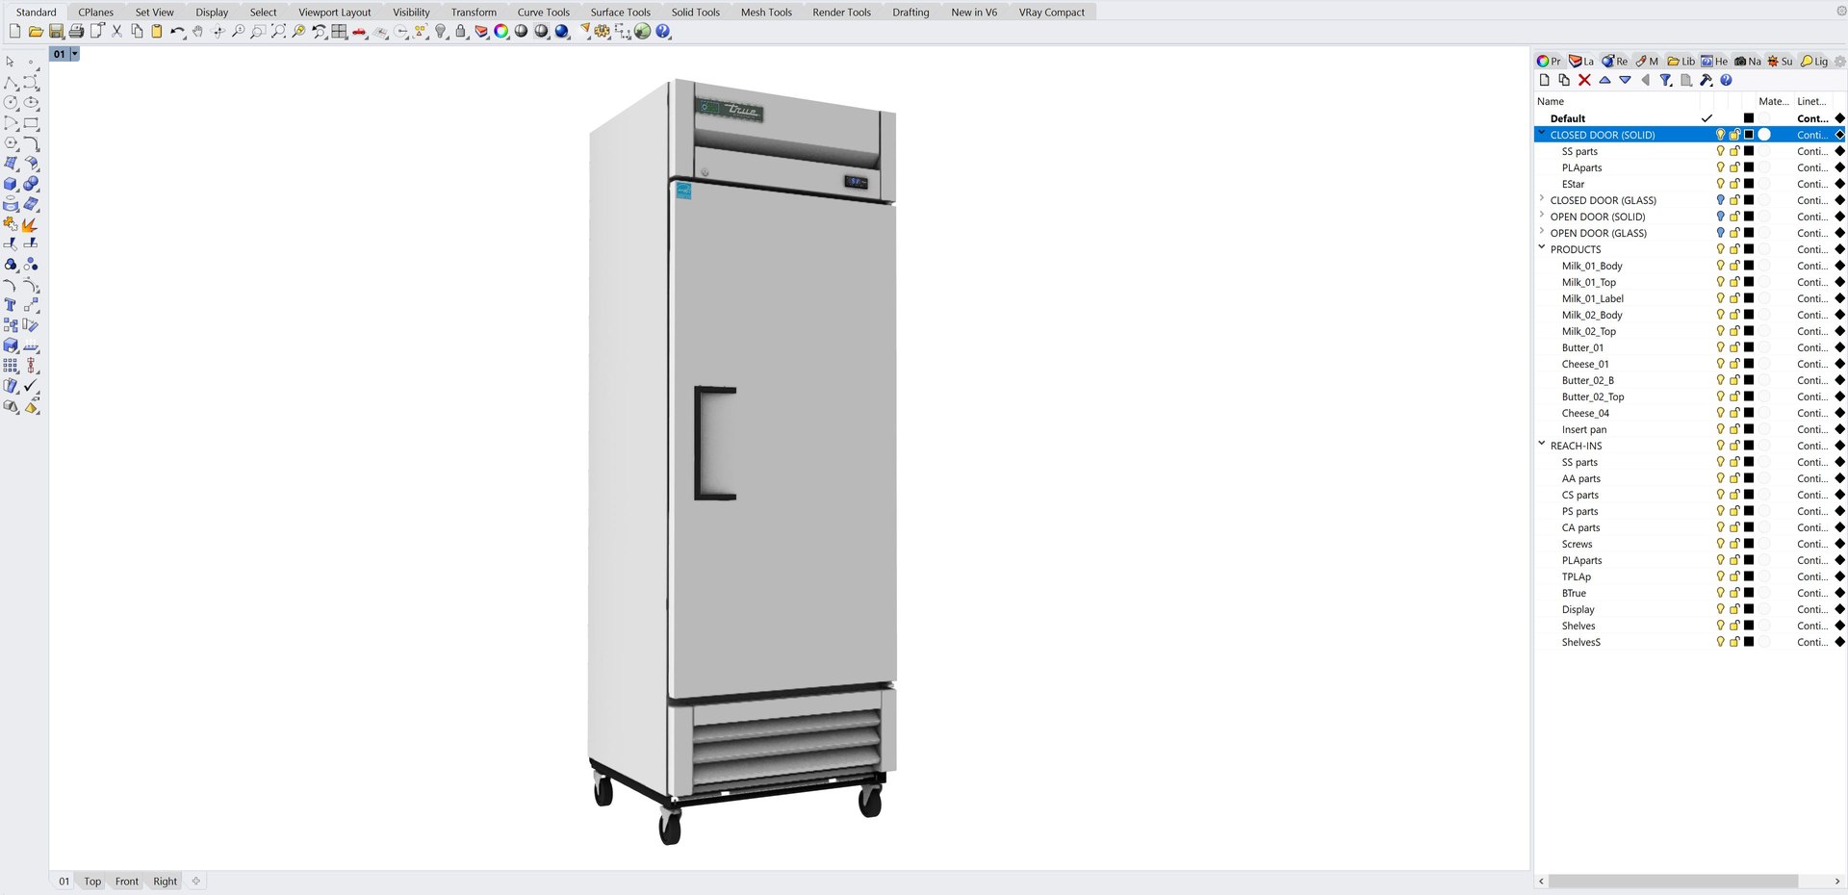Viewport: 1848px width, 895px height.
Task: Paste from clipboard icon
Action: tap(157, 32)
